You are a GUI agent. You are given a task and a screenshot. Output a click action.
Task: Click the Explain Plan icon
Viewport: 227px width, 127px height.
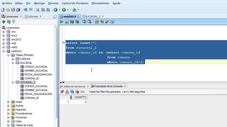tap(72, 22)
